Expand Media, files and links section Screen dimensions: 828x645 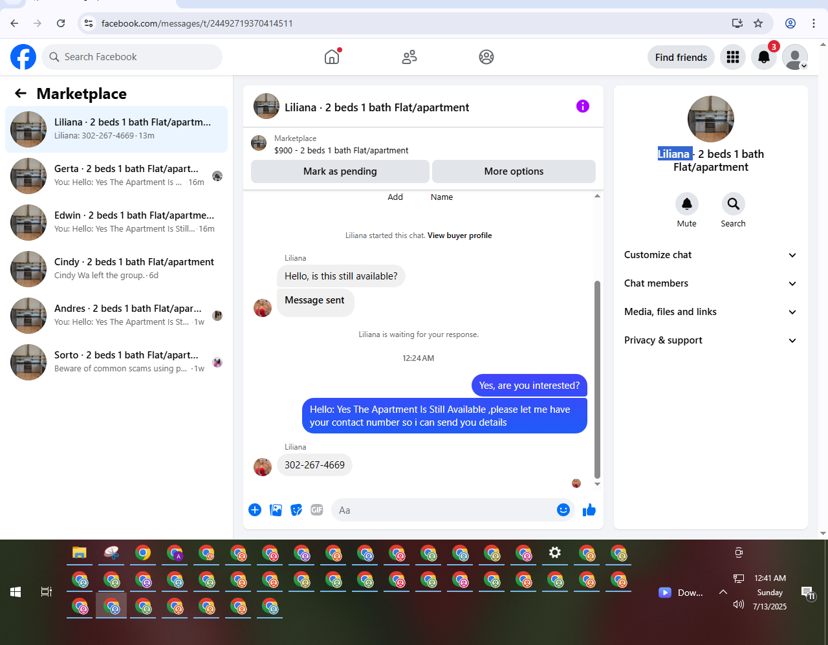(710, 312)
